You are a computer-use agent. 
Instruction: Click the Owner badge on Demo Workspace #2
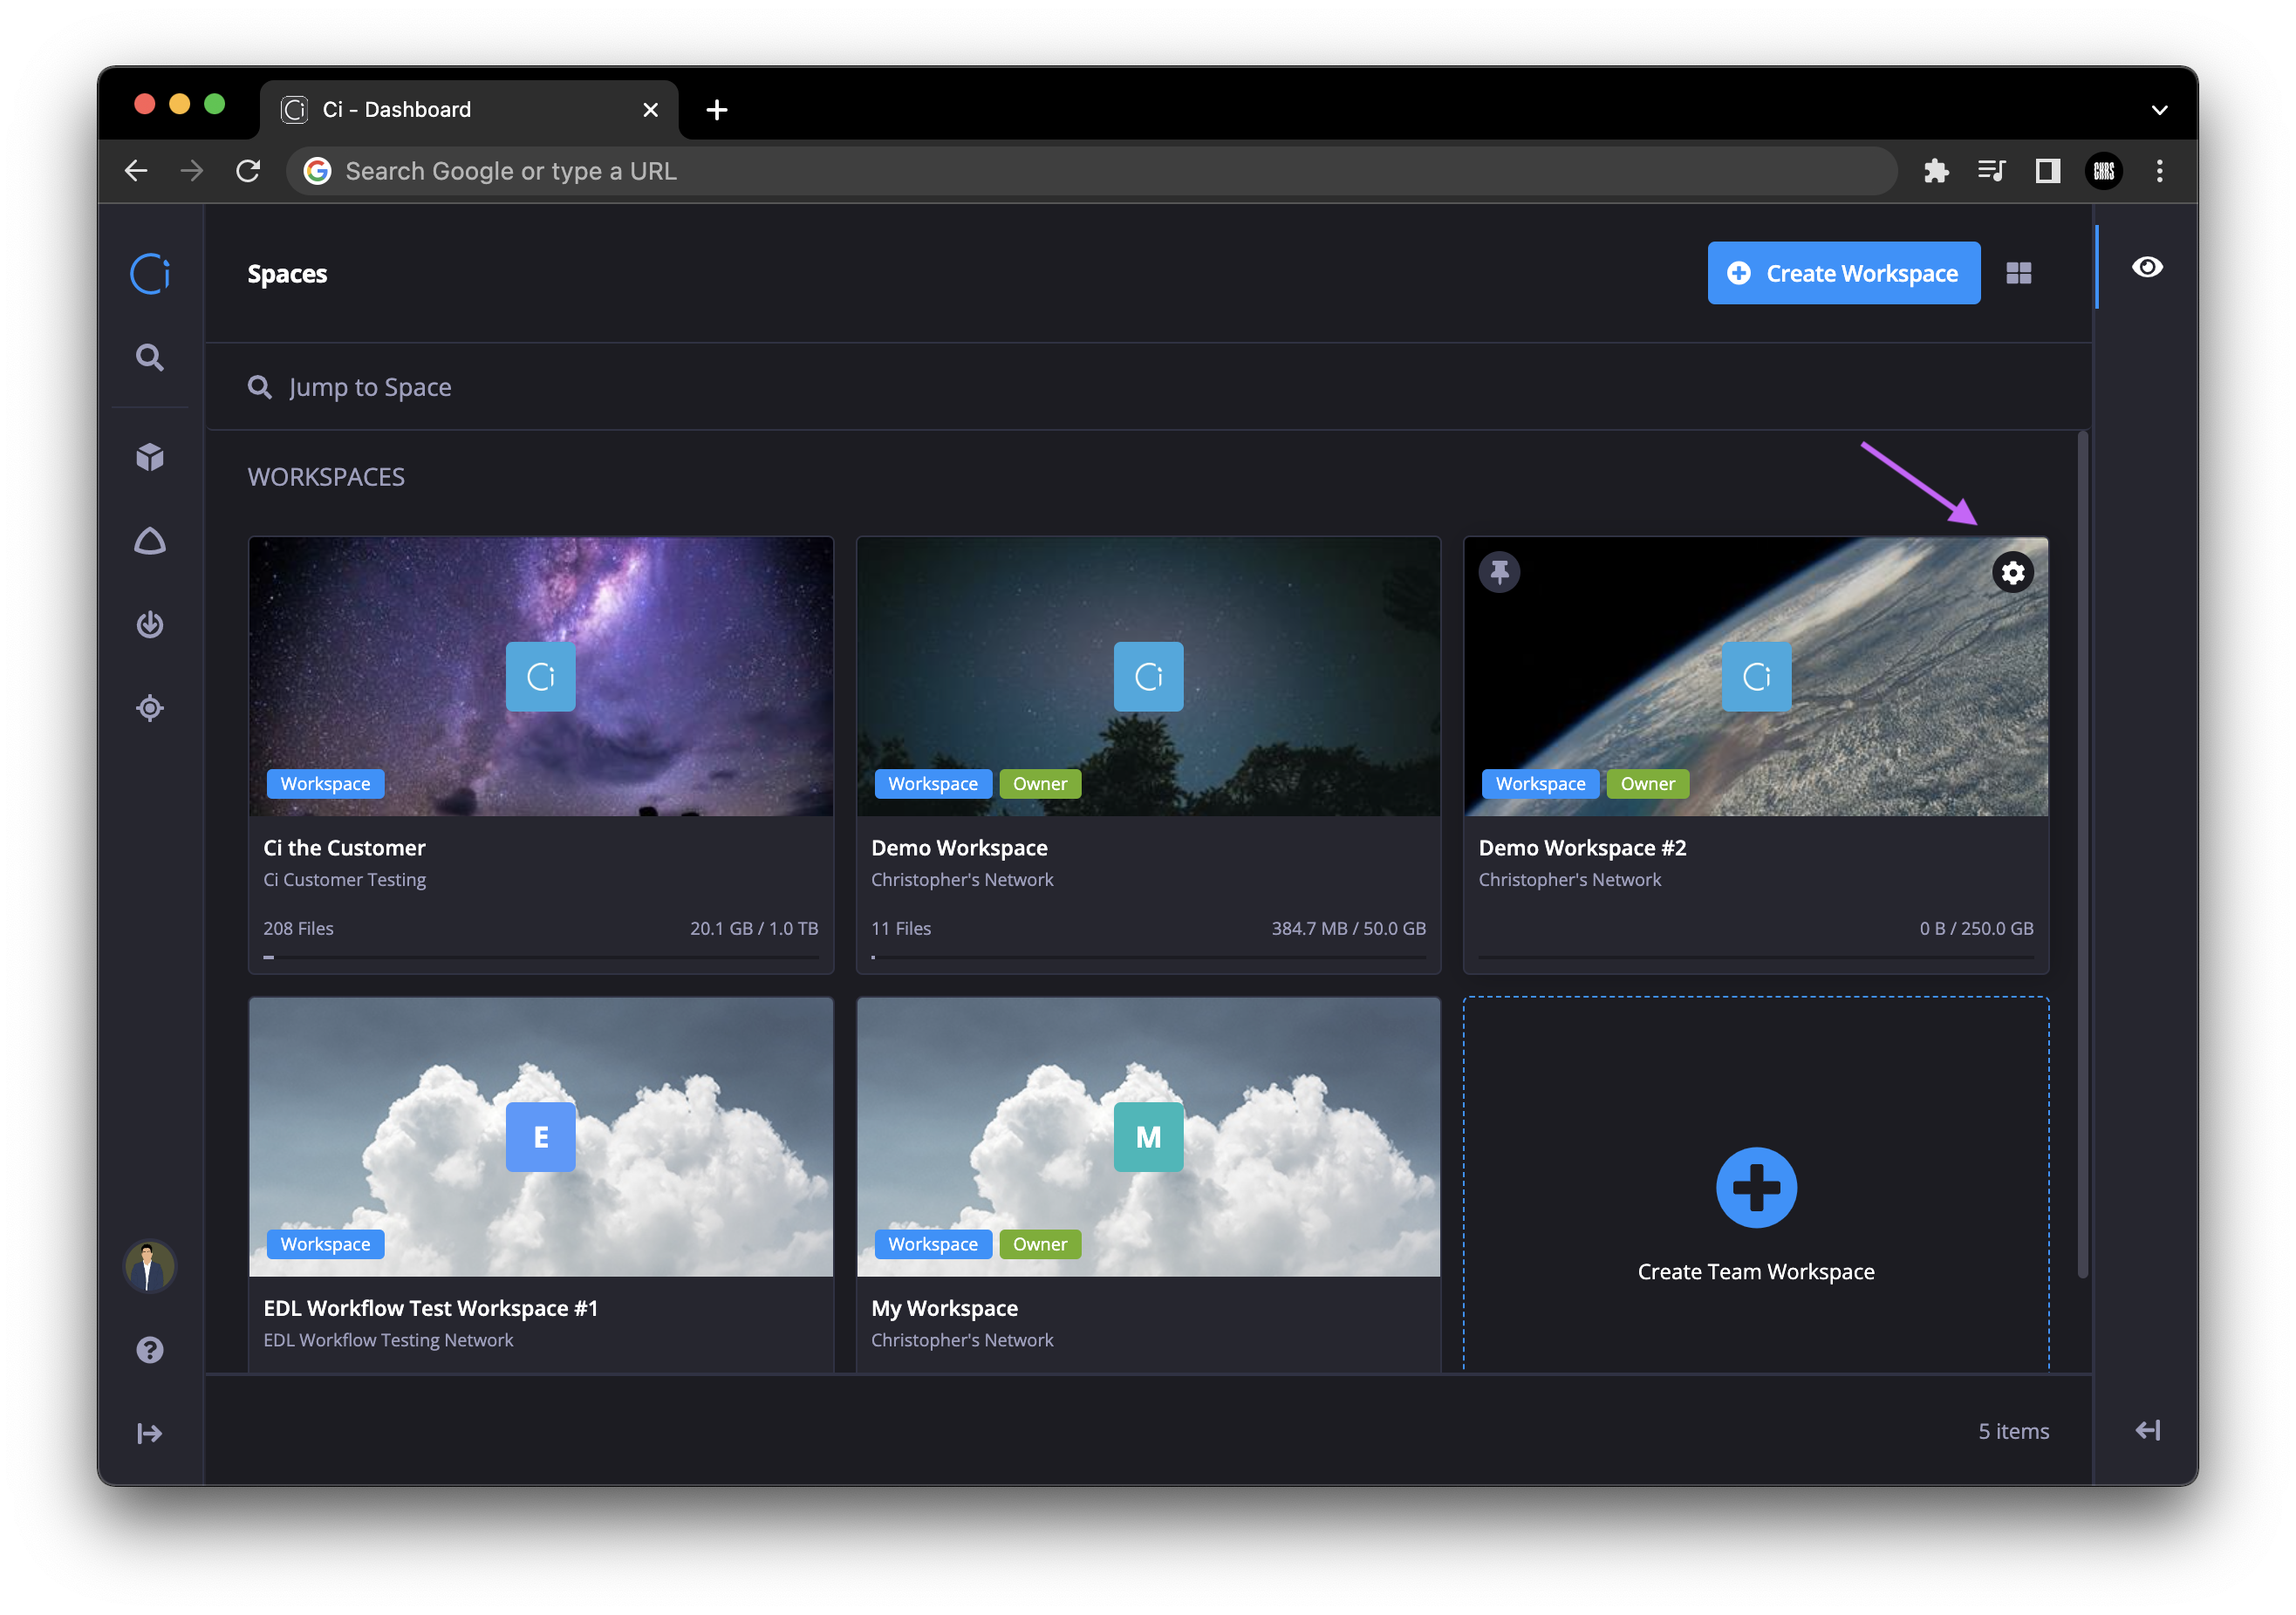point(1647,783)
